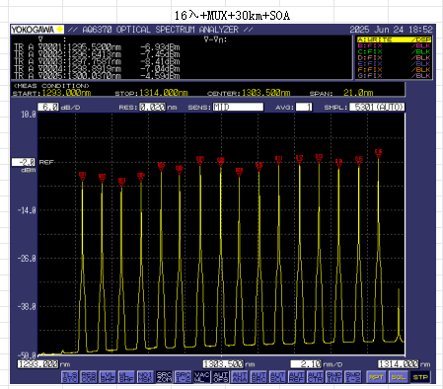
Task: Toggle the RES COR indicator
Action: click(x=89, y=377)
